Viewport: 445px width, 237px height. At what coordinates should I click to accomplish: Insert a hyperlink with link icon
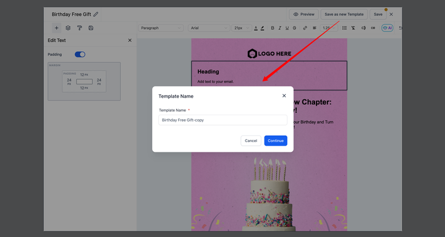click(x=305, y=28)
